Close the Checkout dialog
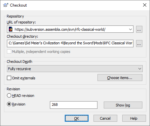Image resolution: width=150 pixels, height=126 pixels. (145, 5)
